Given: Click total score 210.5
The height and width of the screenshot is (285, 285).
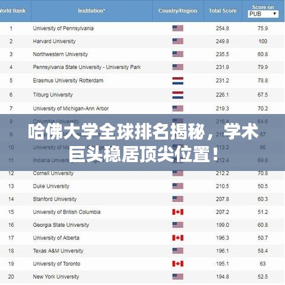Looking at the screenshot, I should tap(223, 186).
